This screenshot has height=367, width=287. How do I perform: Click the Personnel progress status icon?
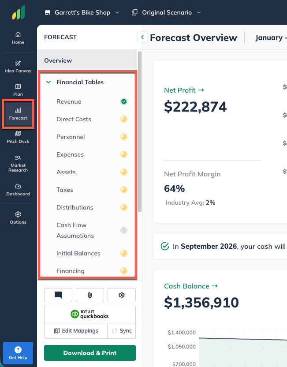click(124, 137)
